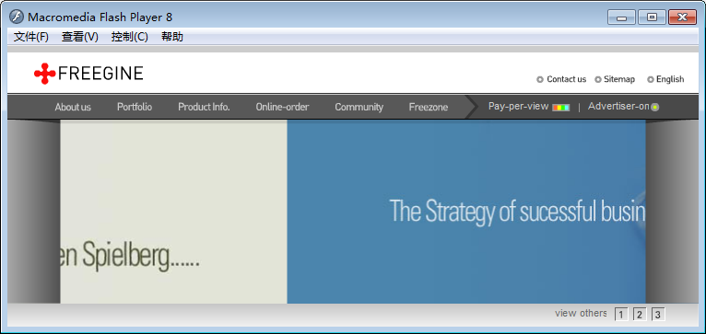
Task: Maximize the Flash Player window
Action: point(652,17)
